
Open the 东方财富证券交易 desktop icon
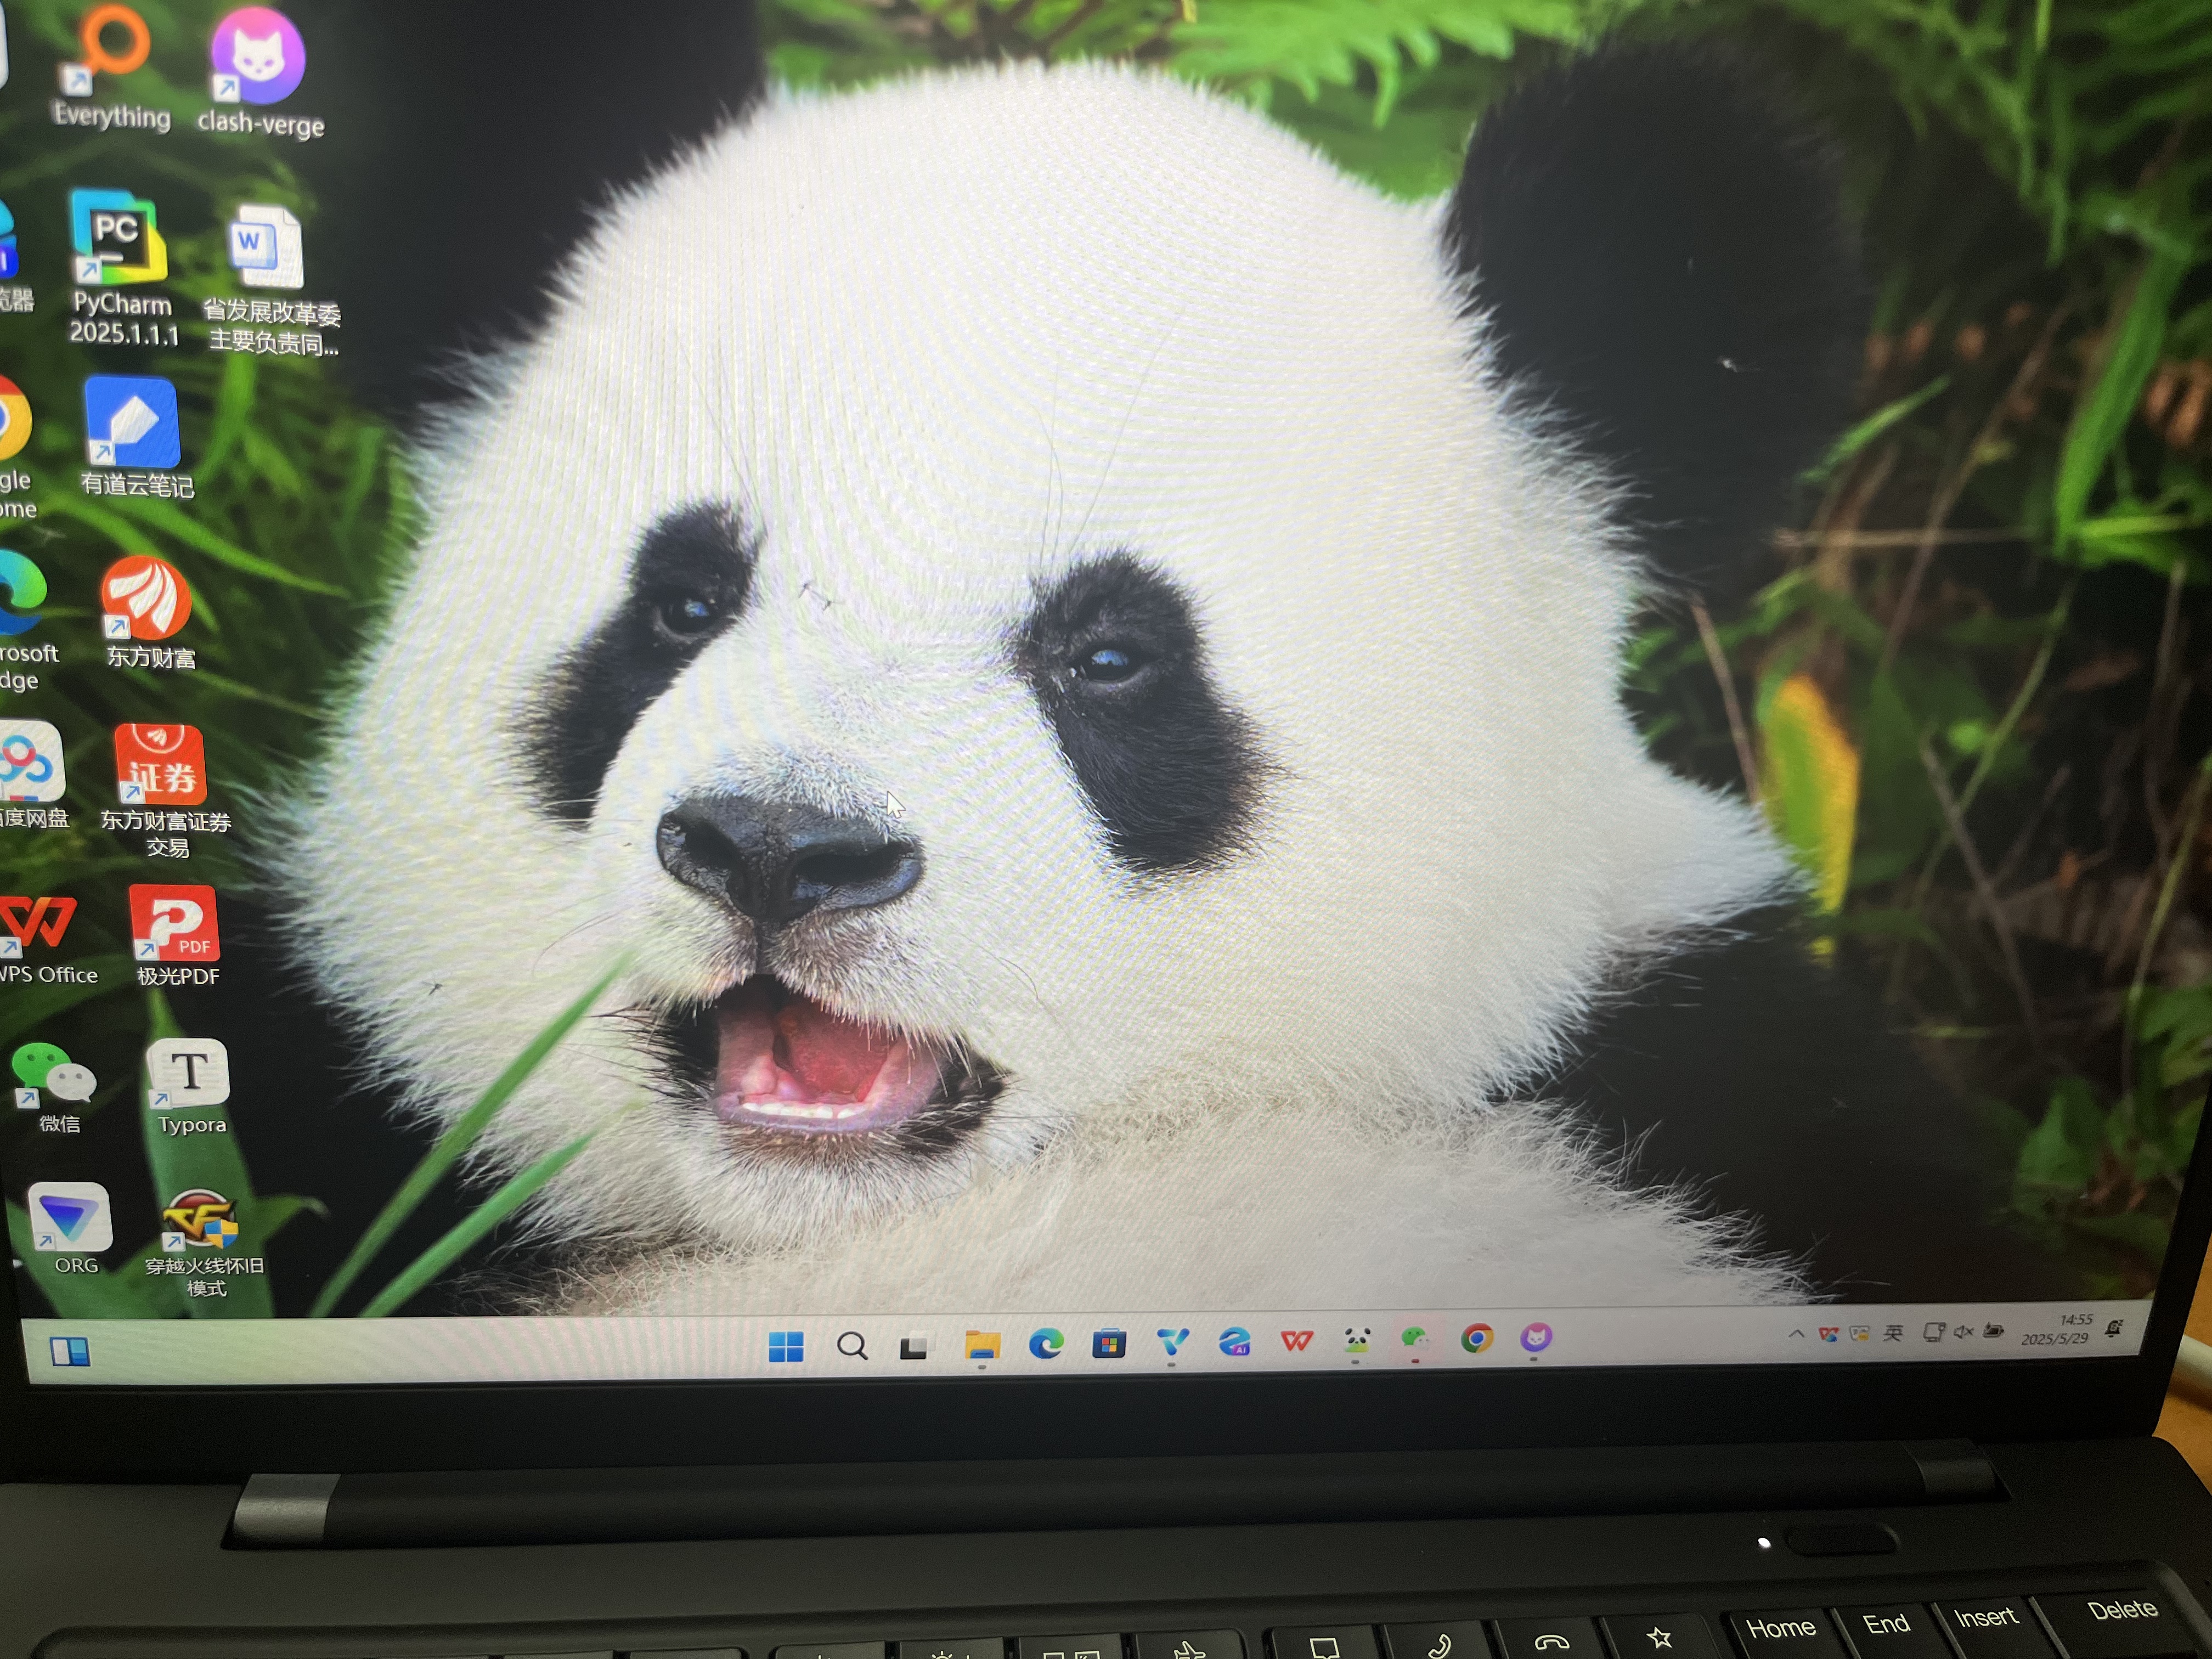(160, 765)
